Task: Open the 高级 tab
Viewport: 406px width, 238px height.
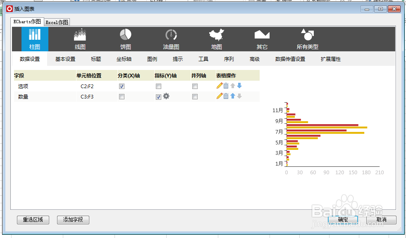Action: coord(255,59)
